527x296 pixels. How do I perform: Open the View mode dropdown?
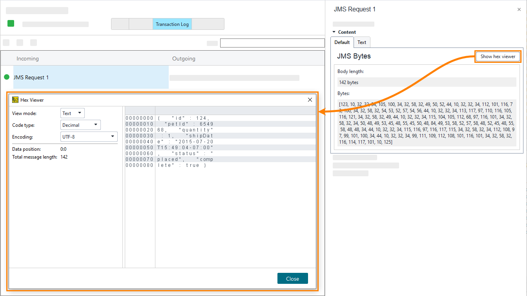tap(73, 113)
